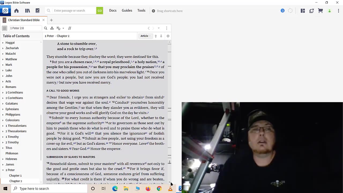The height and width of the screenshot is (193, 343).
Task: Click the green GO button
Action: coord(100,11)
